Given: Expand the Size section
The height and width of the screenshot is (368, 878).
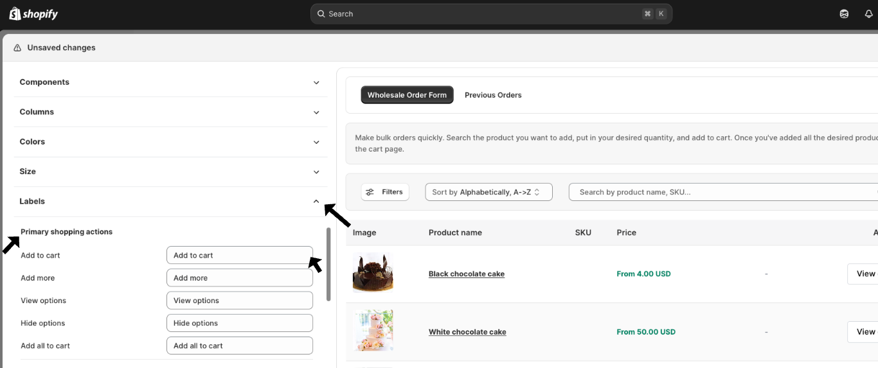Looking at the screenshot, I should click(x=316, y=172).
